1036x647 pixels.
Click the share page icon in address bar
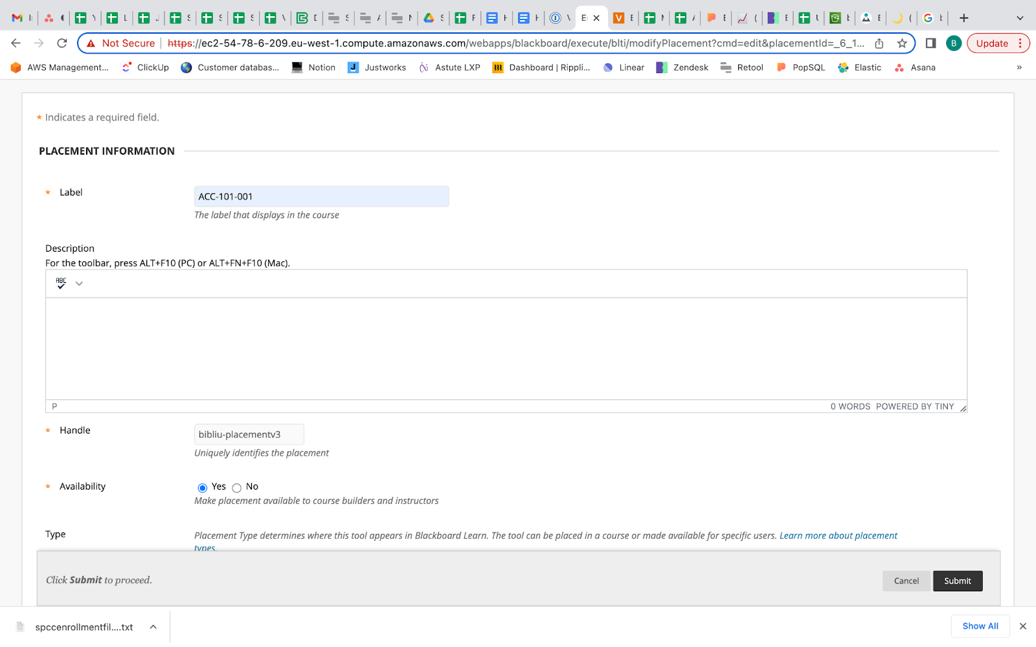pyautogui.click(x=879, y=43)
